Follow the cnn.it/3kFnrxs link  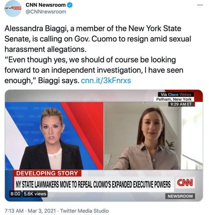[x=106, y=80]
